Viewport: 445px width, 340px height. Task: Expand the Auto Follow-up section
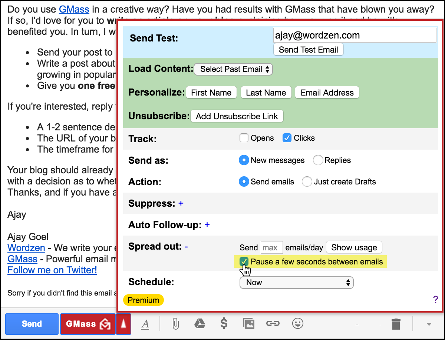coord(207,225)
